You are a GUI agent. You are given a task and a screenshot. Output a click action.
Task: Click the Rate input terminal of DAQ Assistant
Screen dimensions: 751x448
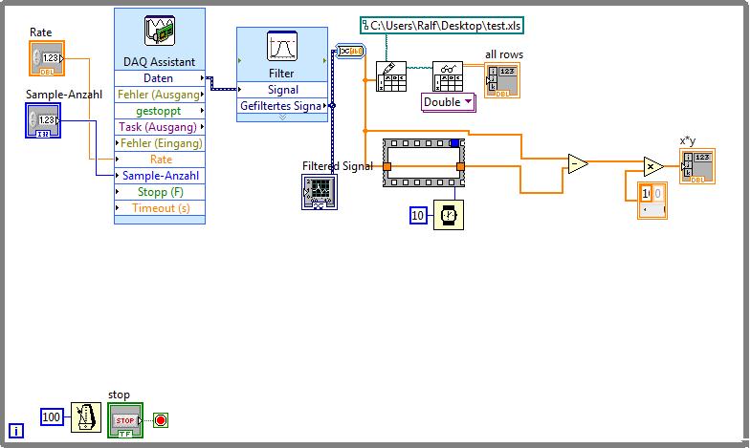click(x=160, y=160)
